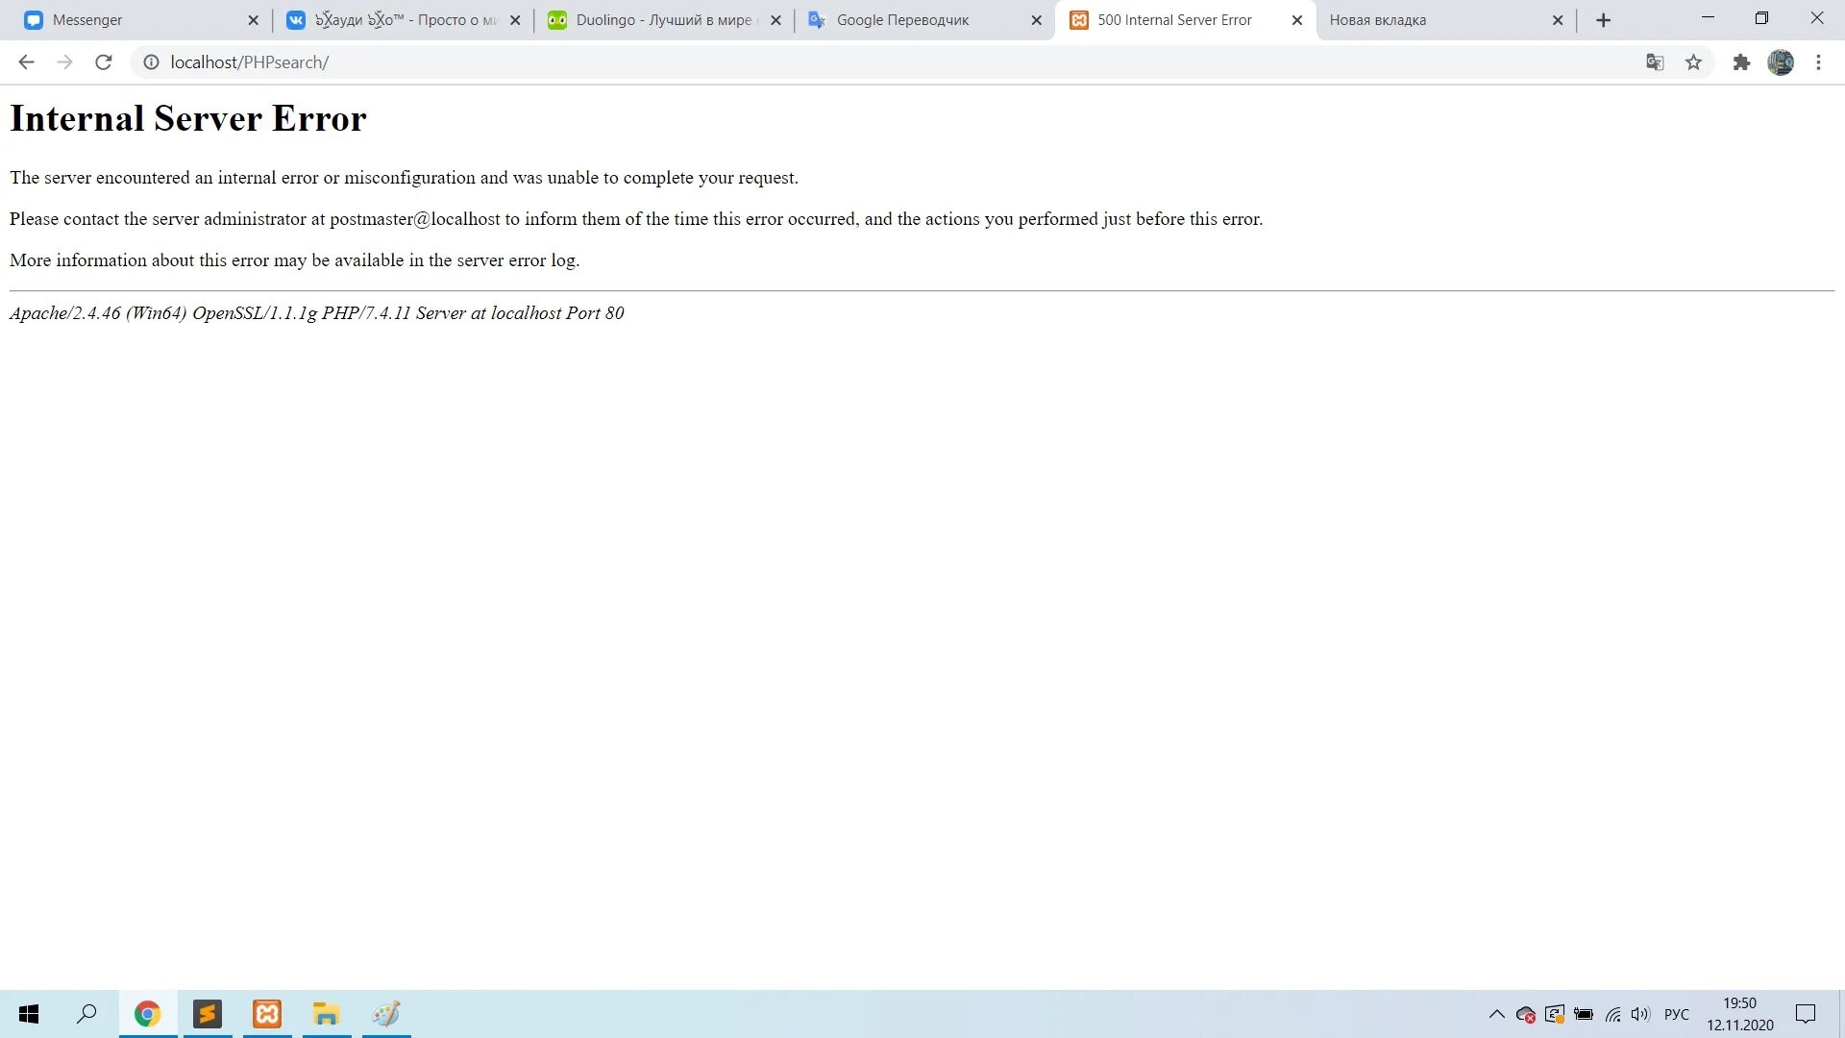
Task: Click the browser extensions puzzle icon
Action: point(1740,62)
